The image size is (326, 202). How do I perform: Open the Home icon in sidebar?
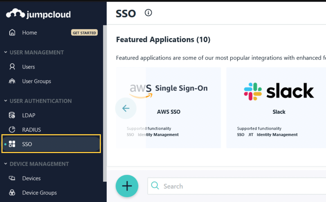[x=12, y=32]
